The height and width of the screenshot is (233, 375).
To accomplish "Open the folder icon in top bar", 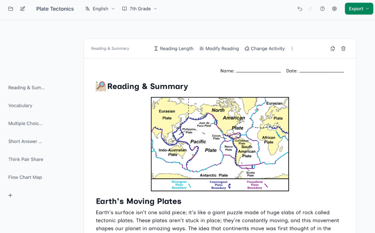I will [11, 9].
